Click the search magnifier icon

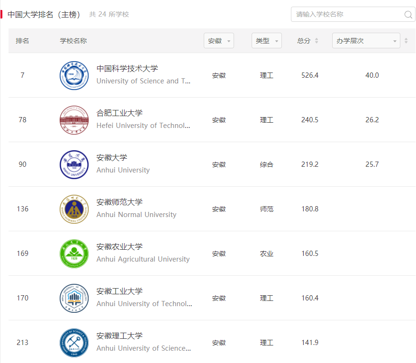408,15
